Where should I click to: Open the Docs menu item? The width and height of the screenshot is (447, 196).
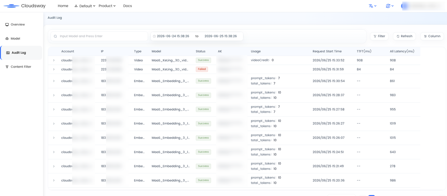(x=127, y=6)
